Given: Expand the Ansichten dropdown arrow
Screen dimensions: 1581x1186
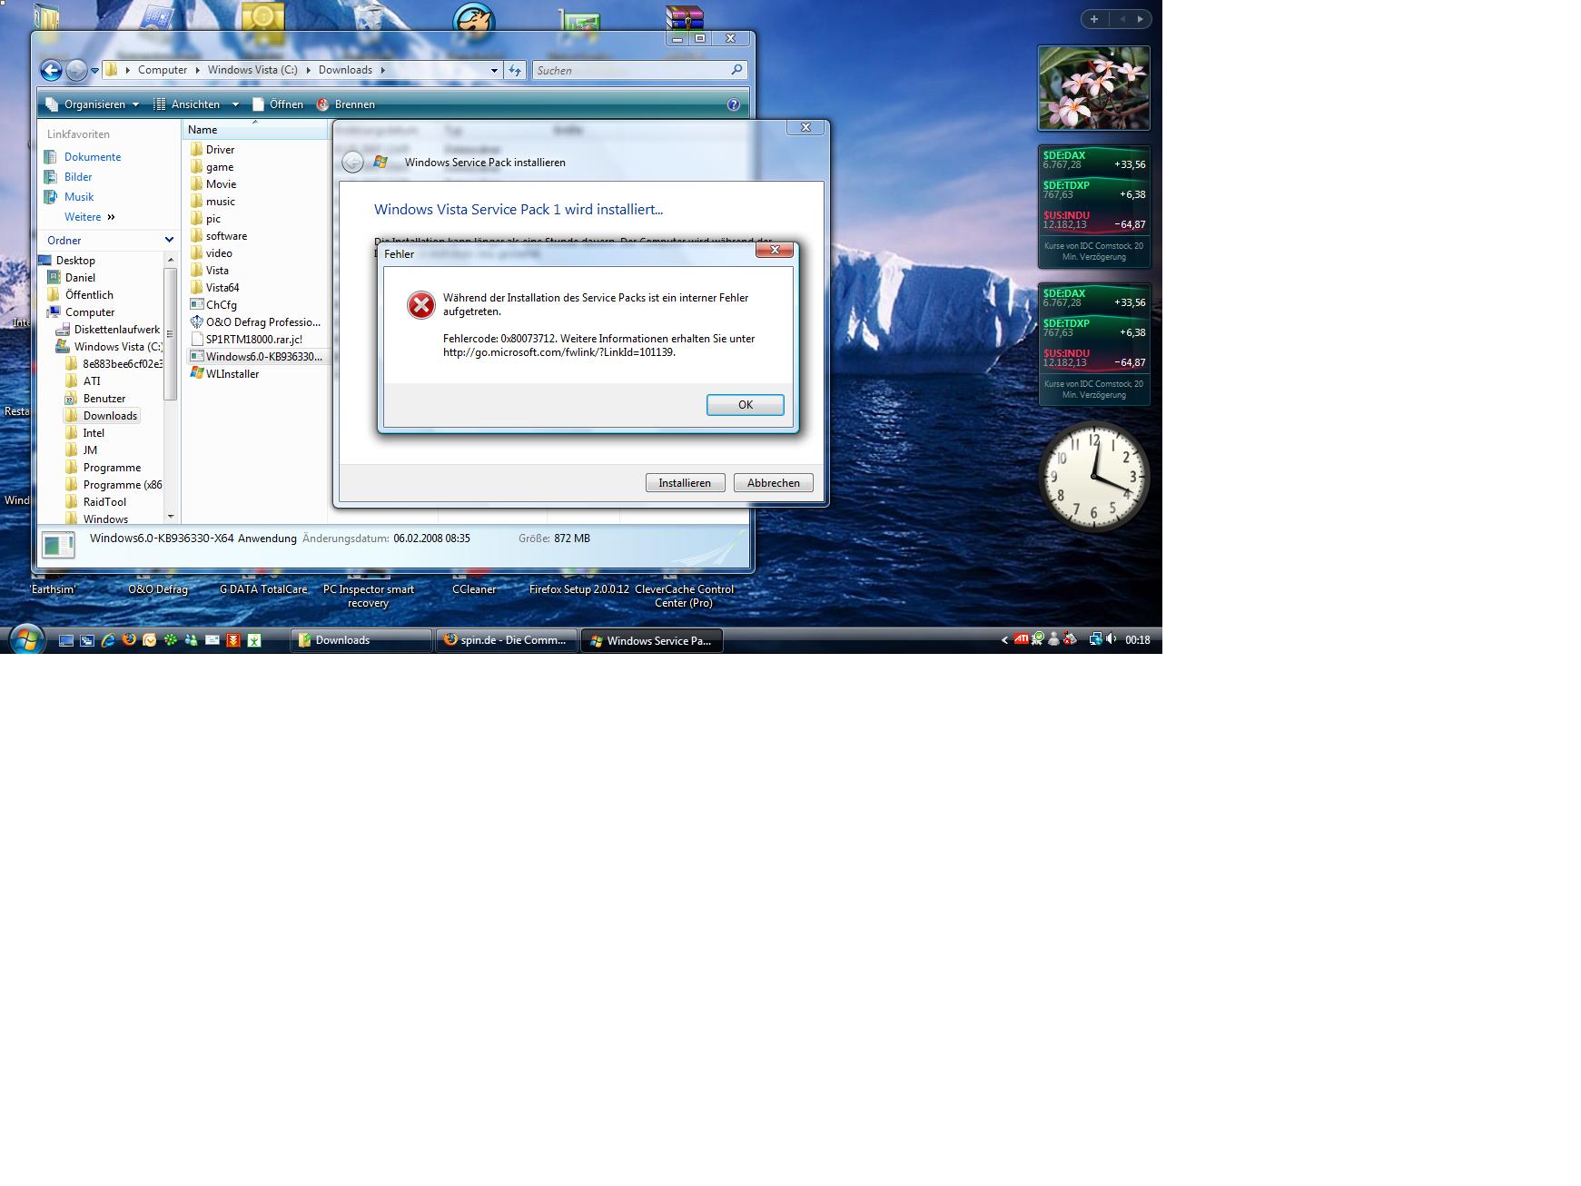Looking at the screenshot, I should [x=235, y=104].
